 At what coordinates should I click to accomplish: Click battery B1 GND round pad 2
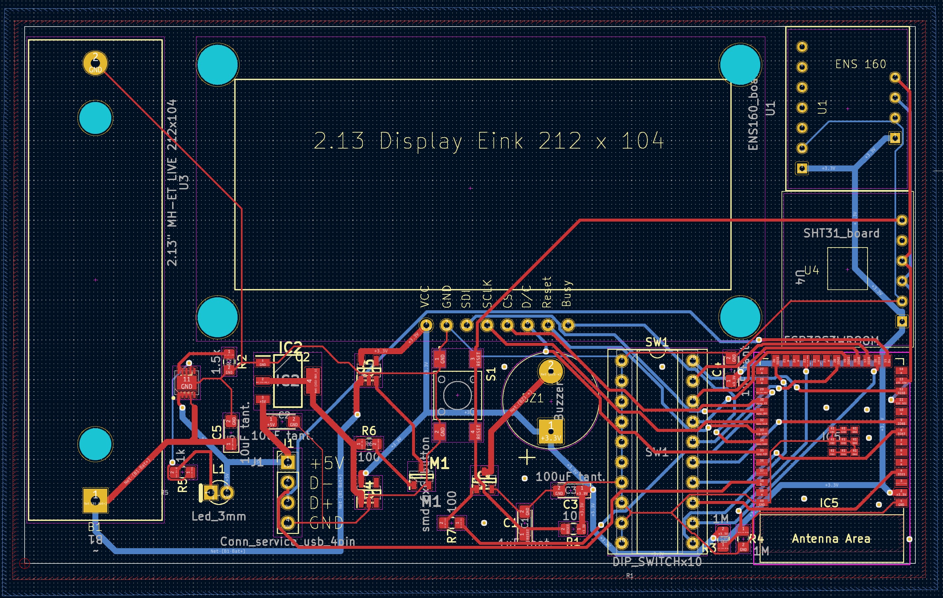click(95, 63)
